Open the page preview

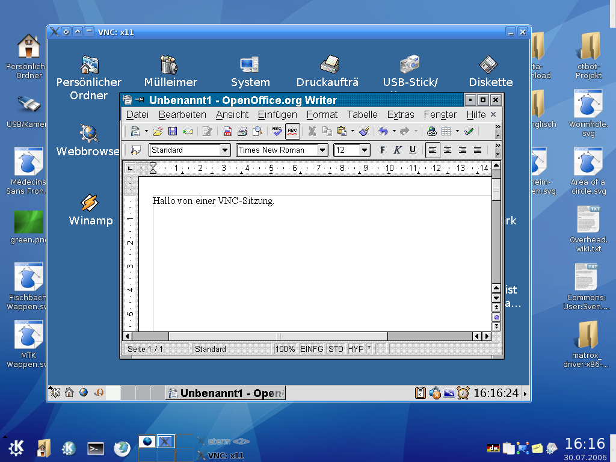(x=256, y=131)
